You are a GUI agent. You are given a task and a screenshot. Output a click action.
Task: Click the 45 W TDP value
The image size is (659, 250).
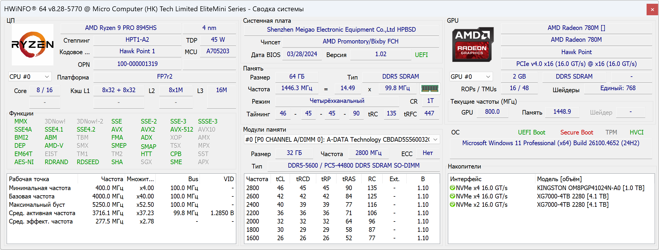point(218,40)
